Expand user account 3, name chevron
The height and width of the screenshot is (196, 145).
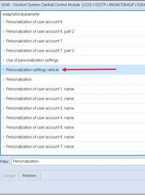pos(4,108)
